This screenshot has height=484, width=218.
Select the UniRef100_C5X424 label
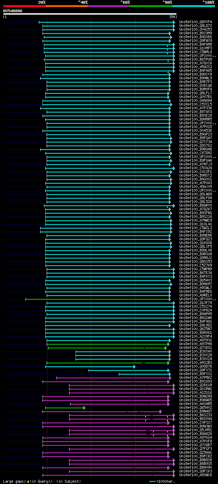pos(196,168)
